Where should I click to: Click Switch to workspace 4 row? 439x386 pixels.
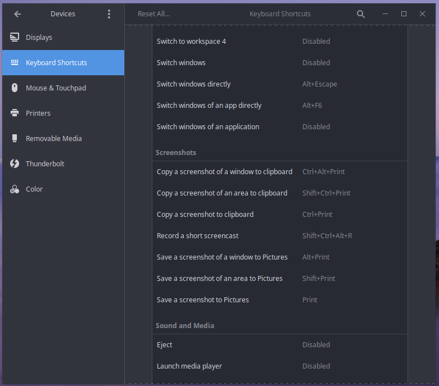point(279,42)
